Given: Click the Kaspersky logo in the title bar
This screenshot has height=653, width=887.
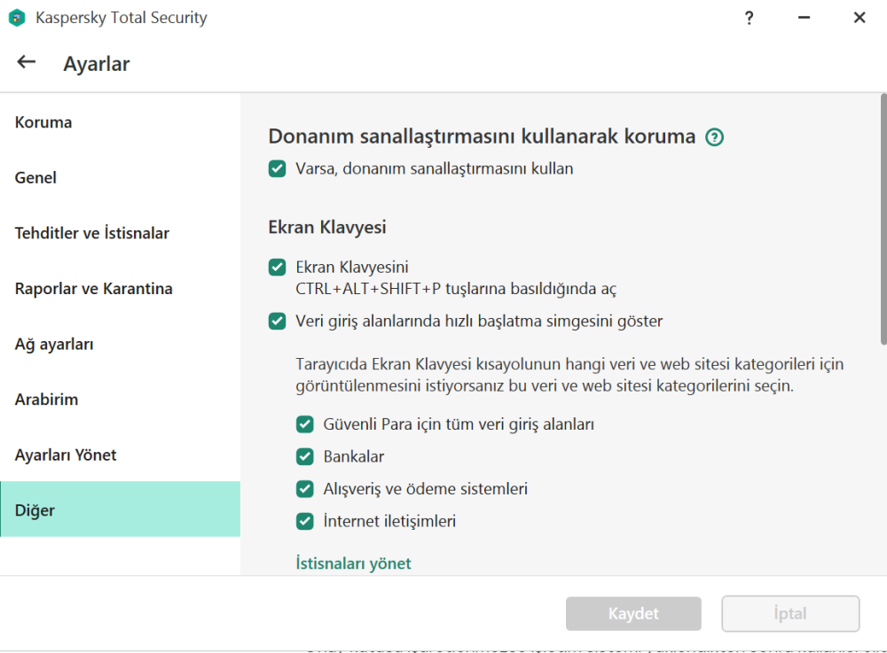Looking at the screenshot, I should (16, 17).
